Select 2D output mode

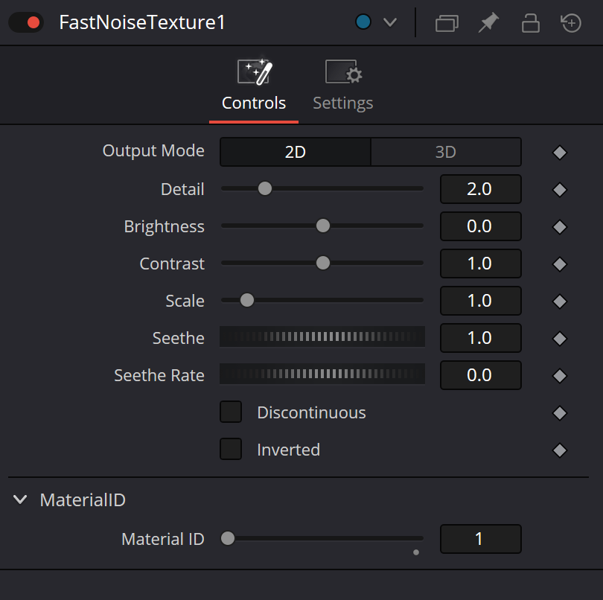tap(296, 152)
